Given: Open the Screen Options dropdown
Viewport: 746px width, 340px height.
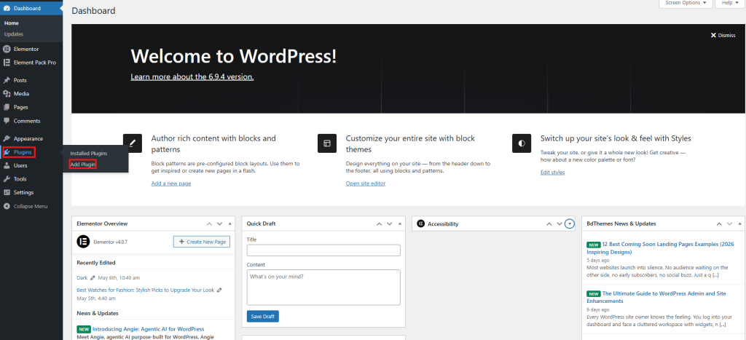Looking at the screenshot, I should 685,3.
